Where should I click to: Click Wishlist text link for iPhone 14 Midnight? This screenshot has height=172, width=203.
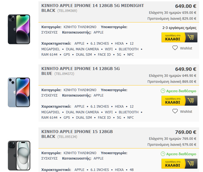click(x=186, y=48)
